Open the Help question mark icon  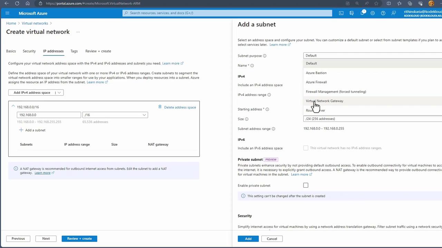383,13
